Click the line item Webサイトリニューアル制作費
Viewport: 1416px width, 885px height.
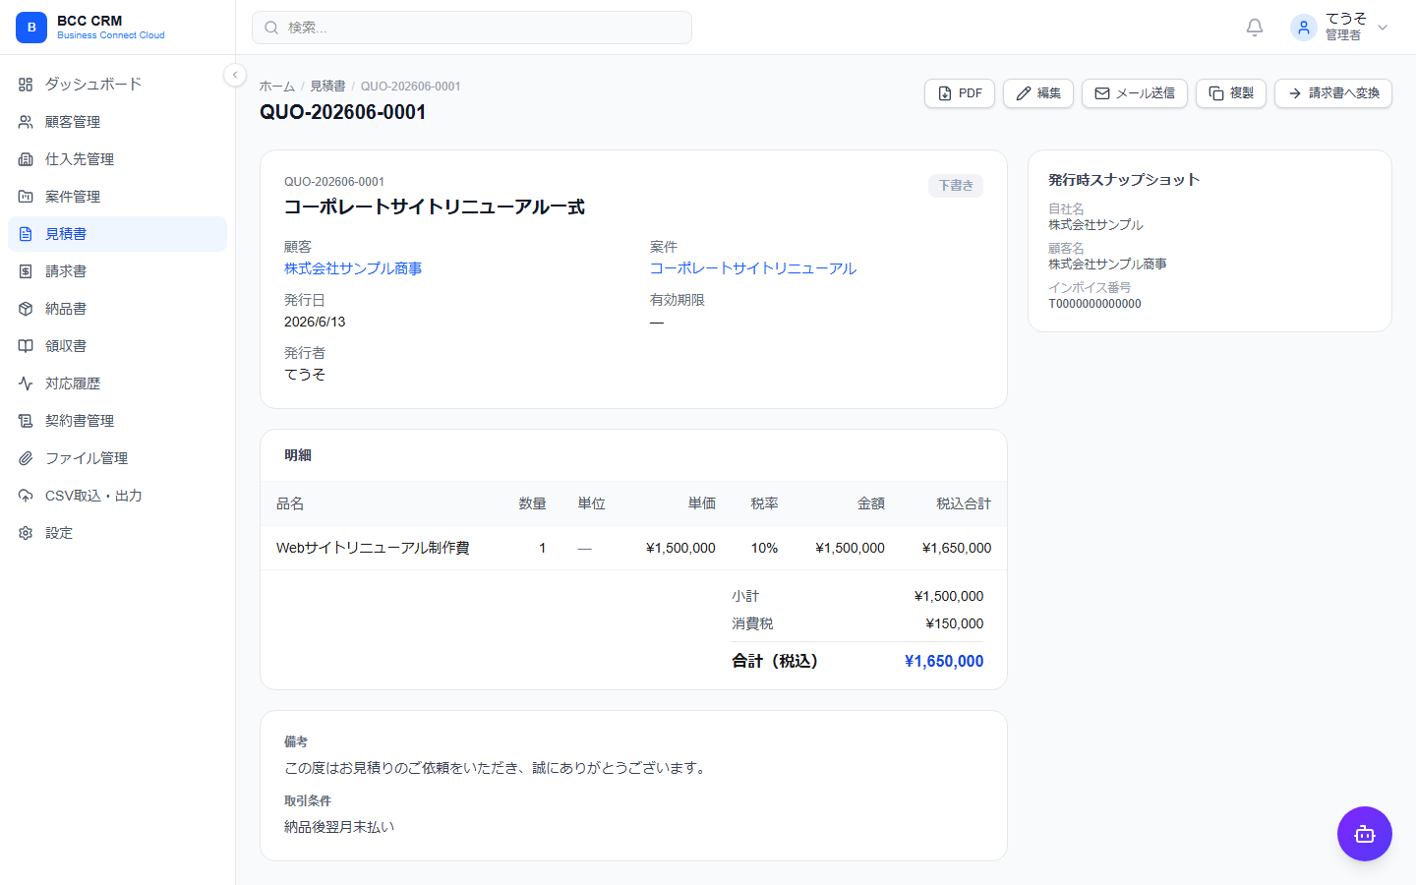tap(373, 548)
